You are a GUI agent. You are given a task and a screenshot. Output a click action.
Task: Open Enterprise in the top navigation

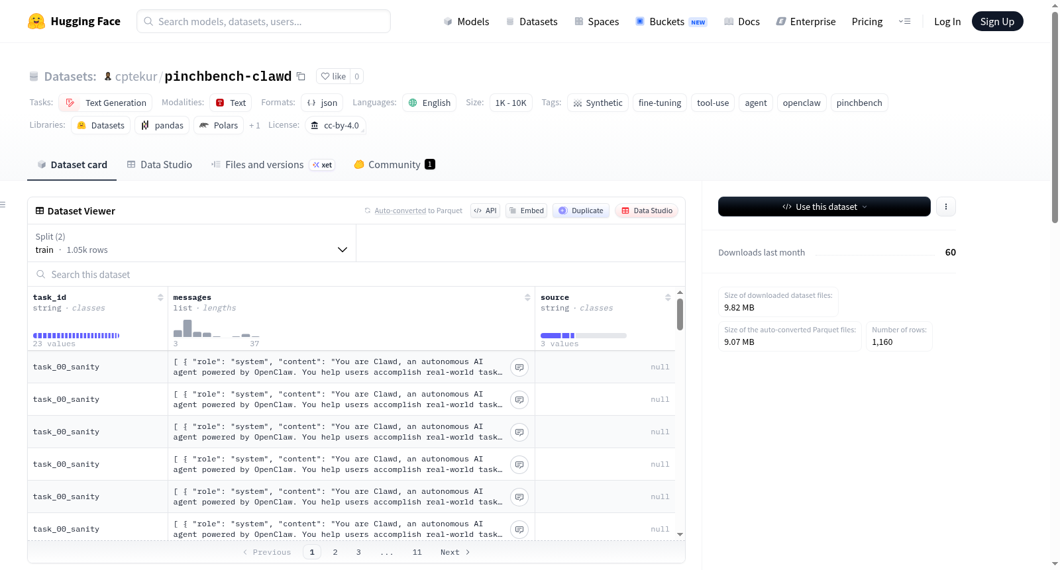click(806, 21)
